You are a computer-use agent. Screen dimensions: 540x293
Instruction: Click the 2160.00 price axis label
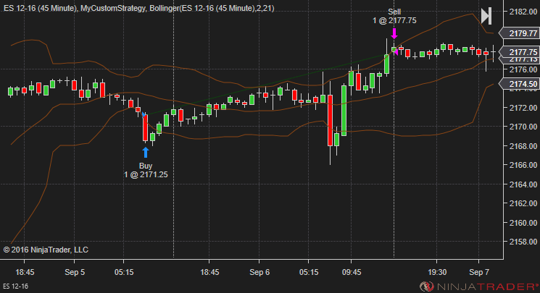coord(523,223)
